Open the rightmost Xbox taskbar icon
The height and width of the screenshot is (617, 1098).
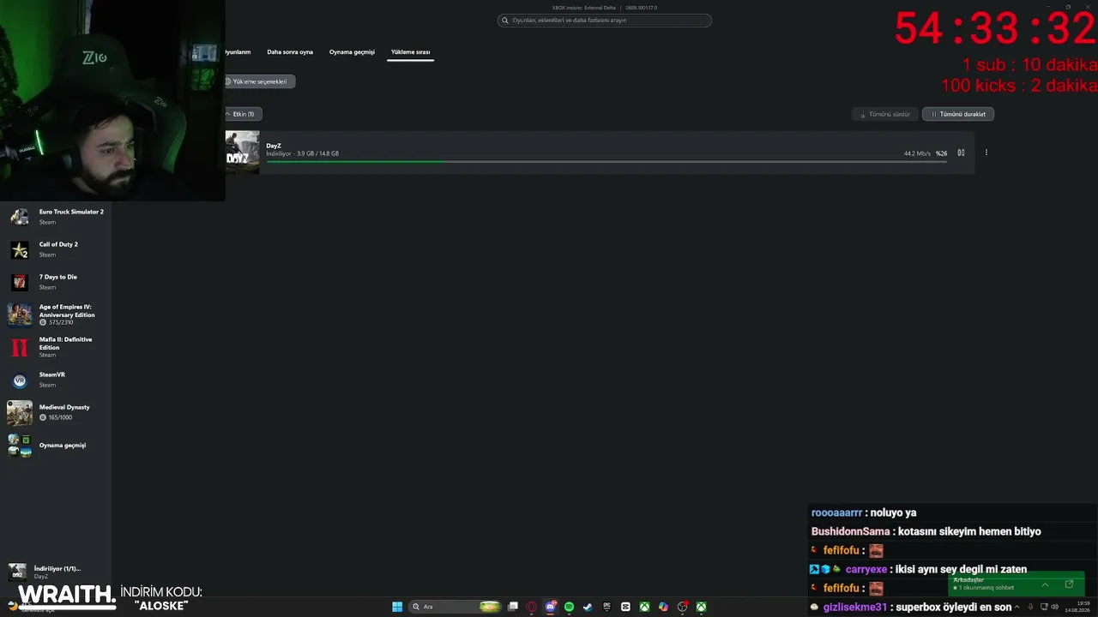pyautogui.click(x=701, y=607)
